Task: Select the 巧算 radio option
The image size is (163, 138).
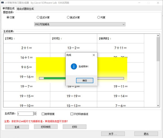Action: 99,17
